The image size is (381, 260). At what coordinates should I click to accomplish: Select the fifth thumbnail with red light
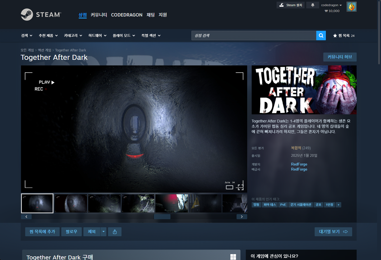point(172,204)
